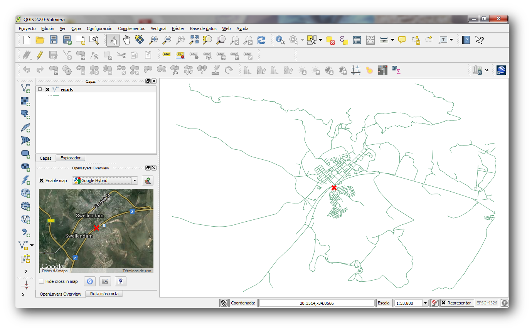The width and height of the screenshot is (532, 331).
Task: Switch to Ruta más corta tab
Action: pyautogui.click(x=104, y=294)
